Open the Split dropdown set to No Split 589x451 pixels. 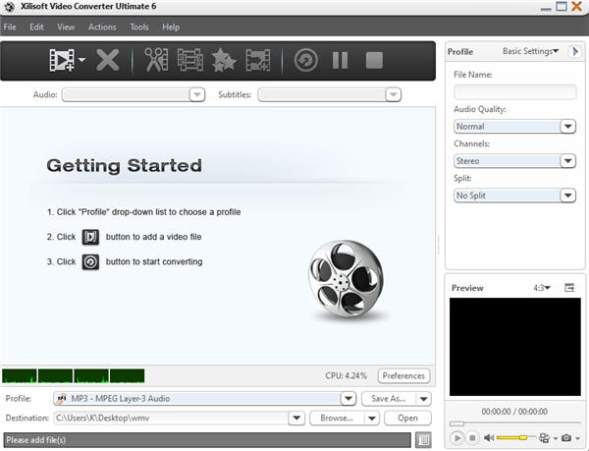point(515,196)
